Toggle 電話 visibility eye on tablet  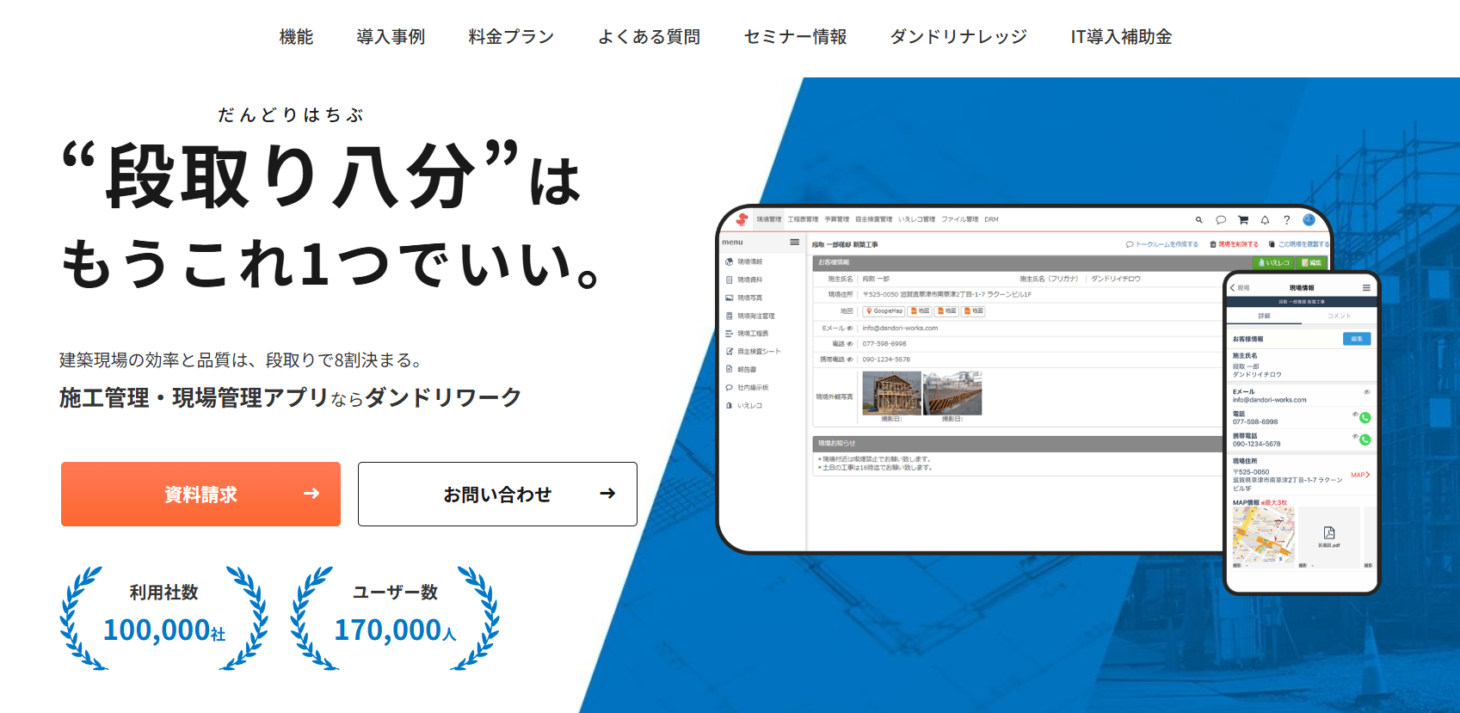pyautogui.click(x=850, y=344)
